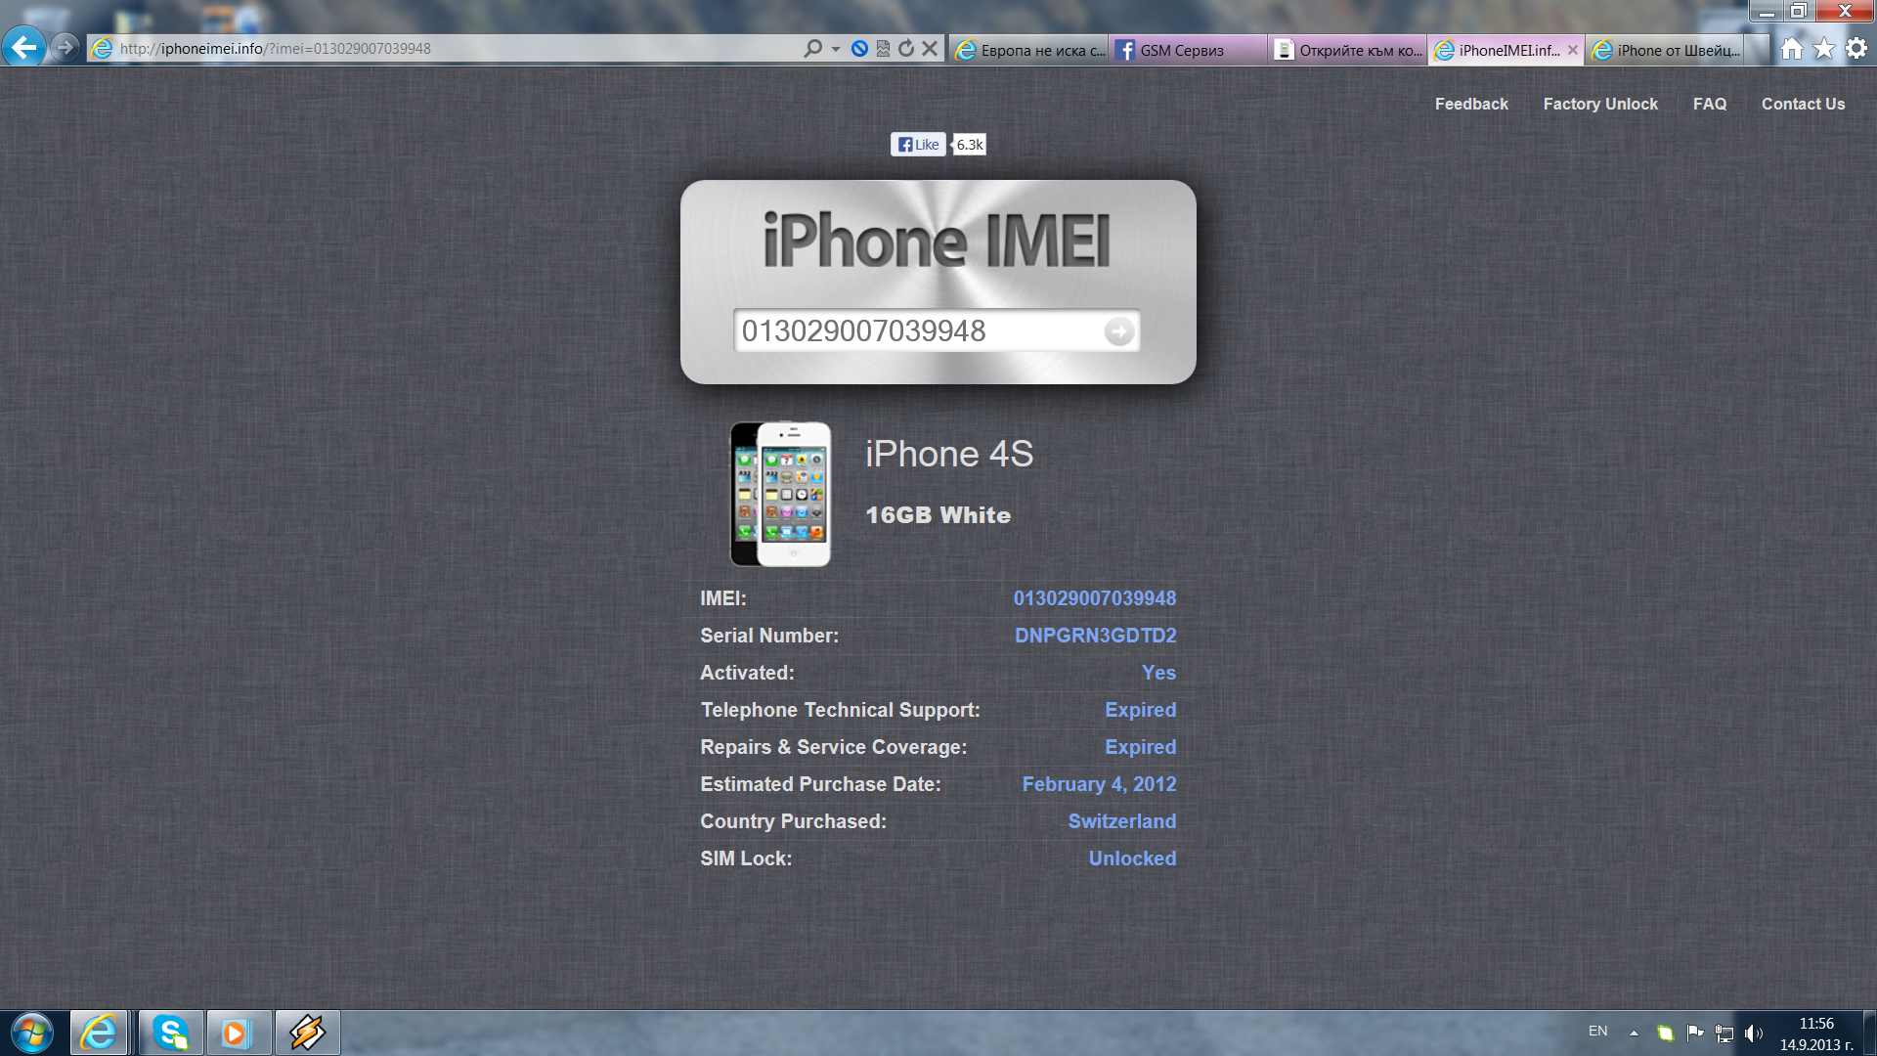Screen dimensions: 1877x1056
Task: Click the IMEI number input field
Action: [x=919, y=330]
